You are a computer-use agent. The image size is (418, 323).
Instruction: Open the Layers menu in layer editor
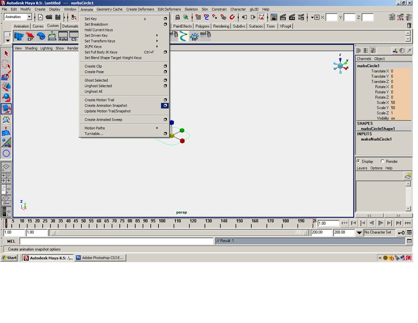pos(362,168)
